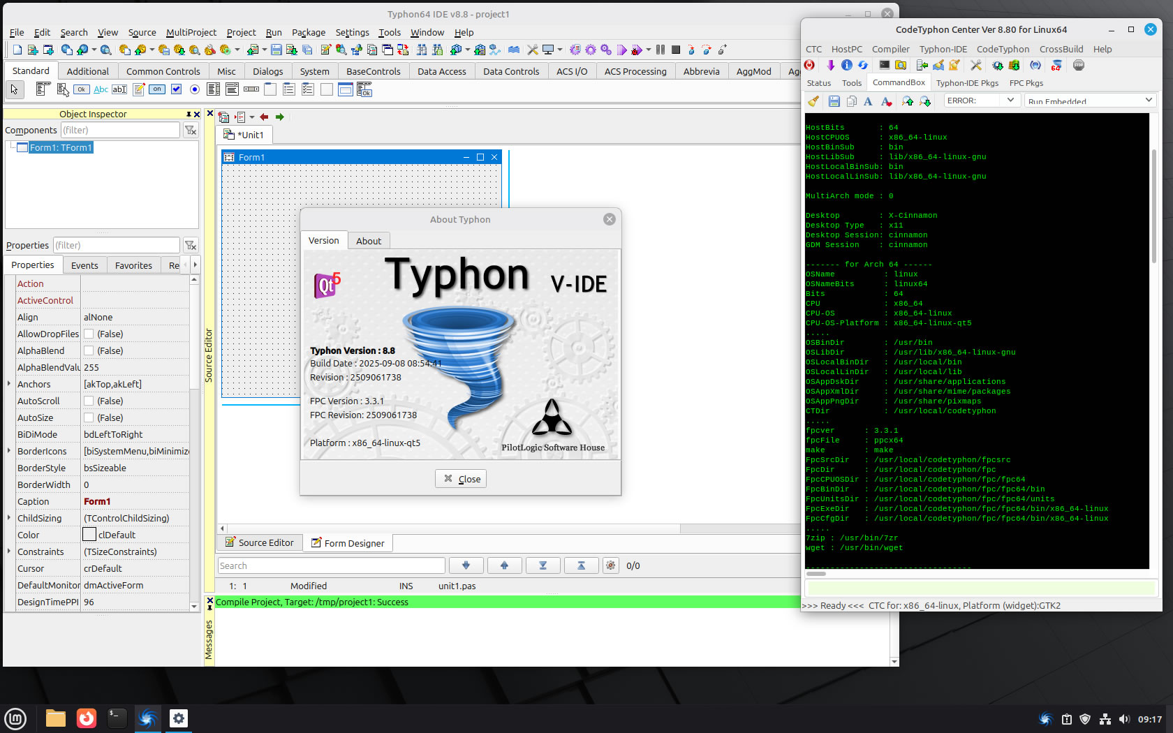
Task: Click the volume icon in system tray
Action: coord(1123,719)
